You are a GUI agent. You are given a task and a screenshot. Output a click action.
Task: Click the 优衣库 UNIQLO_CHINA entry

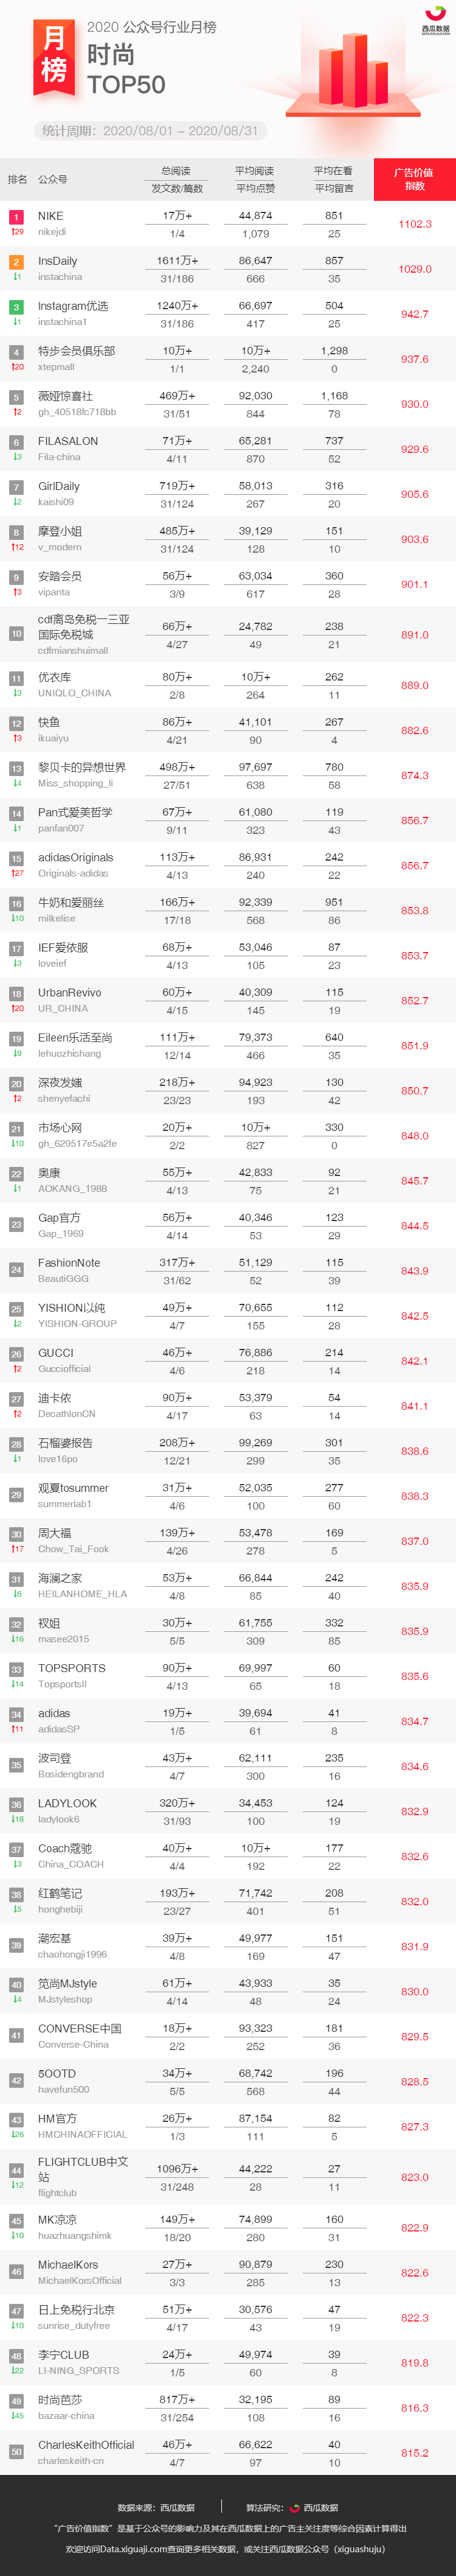(x=74, y=684)
